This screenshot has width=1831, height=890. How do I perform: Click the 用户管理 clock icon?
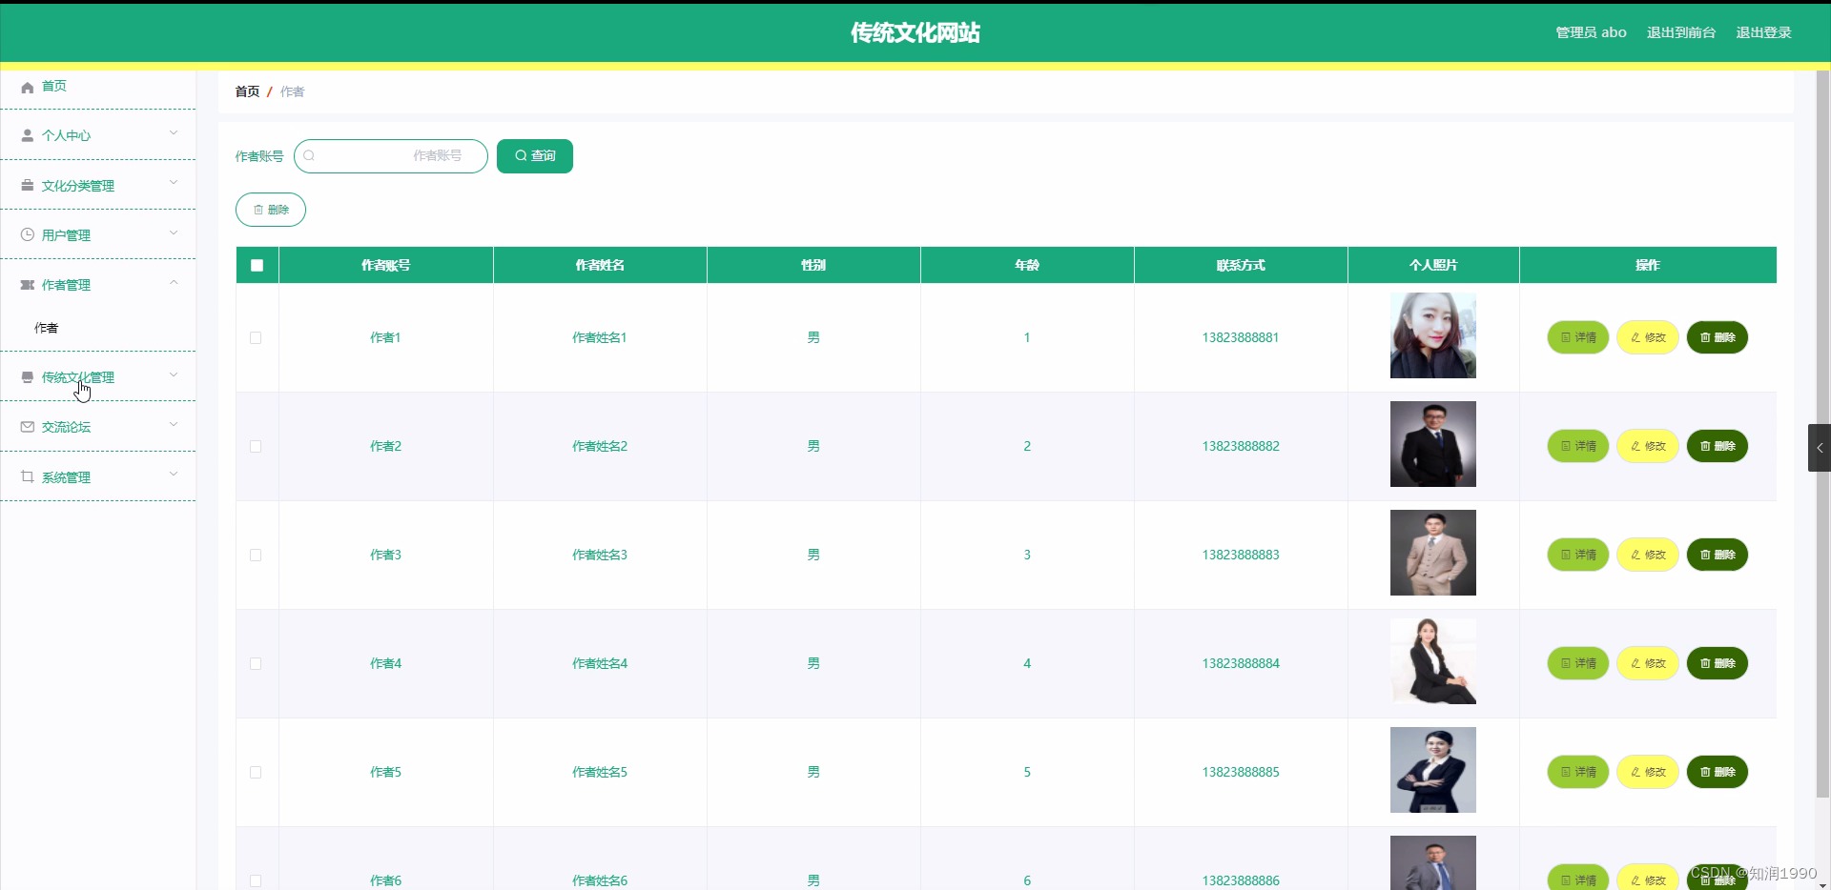(x=27, y=233)
